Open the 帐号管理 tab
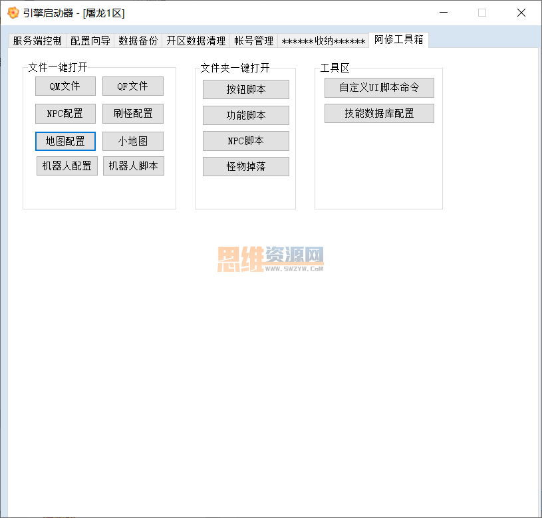542x518 pixels. 254,41
